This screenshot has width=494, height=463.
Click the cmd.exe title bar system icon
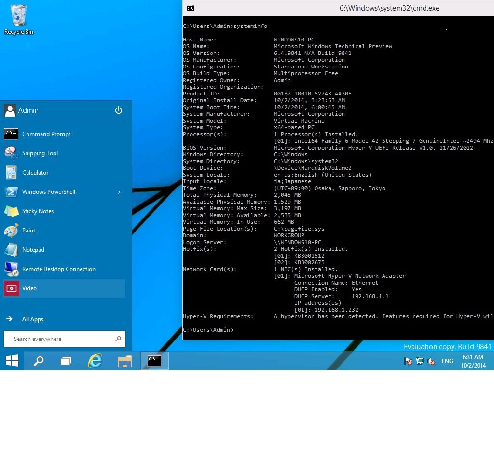[190, 8]
